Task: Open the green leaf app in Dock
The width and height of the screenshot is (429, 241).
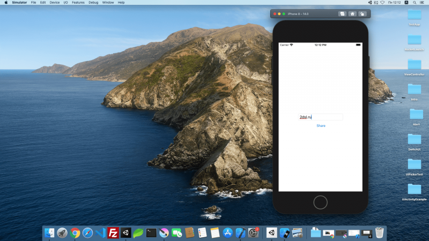Action: click(138, 233)
